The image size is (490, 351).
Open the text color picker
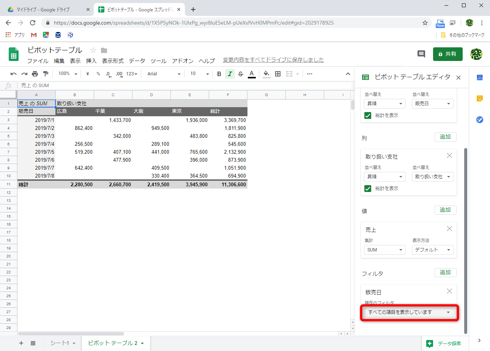252,73
